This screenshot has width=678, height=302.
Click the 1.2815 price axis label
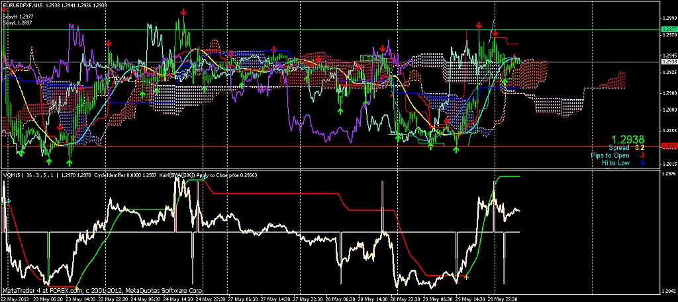pyautogui.click(x=669, y=164)
